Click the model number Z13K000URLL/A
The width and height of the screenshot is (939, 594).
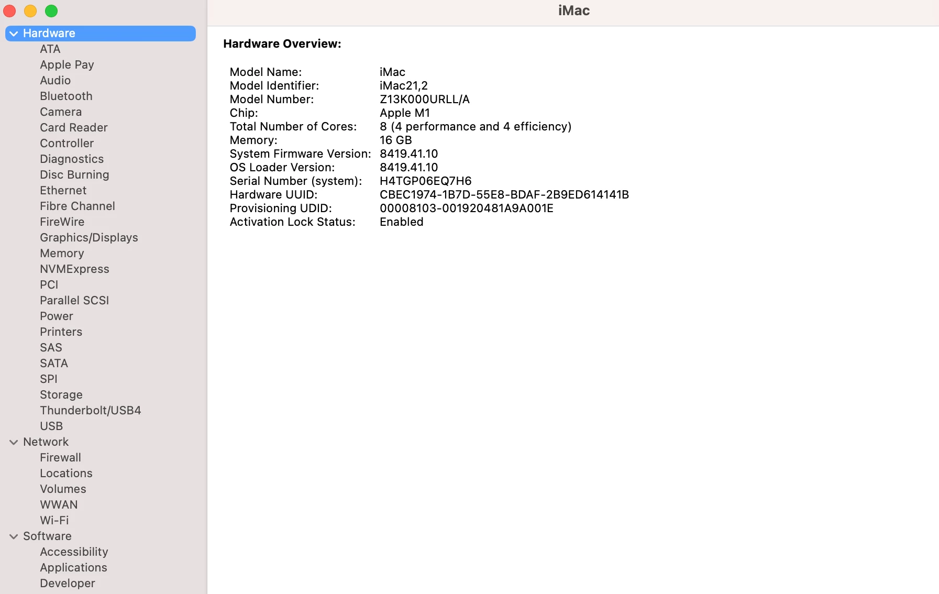pos(425,100)
